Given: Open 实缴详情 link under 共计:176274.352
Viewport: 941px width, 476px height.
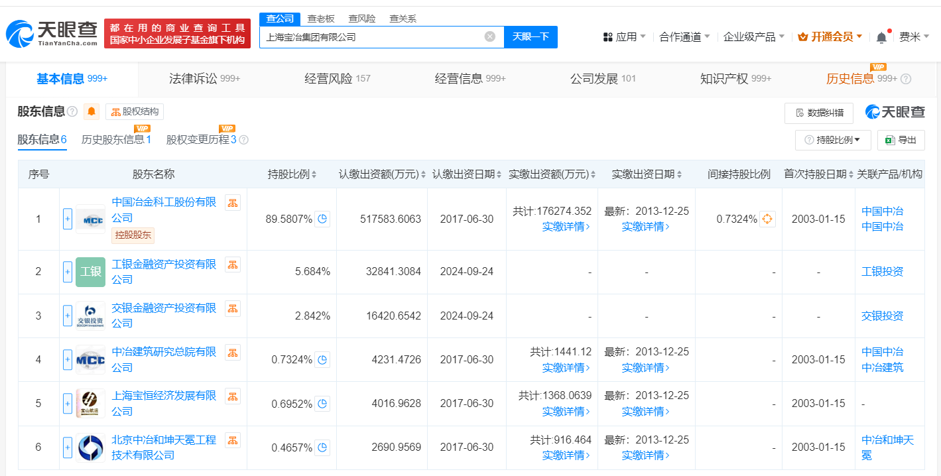Looking at the screenshot, I should click(566, 227).
